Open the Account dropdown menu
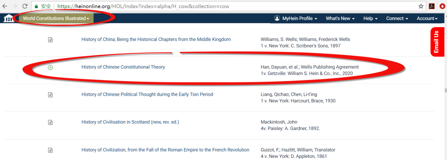Screen dimensions: 447x160 tap(427, 19)
